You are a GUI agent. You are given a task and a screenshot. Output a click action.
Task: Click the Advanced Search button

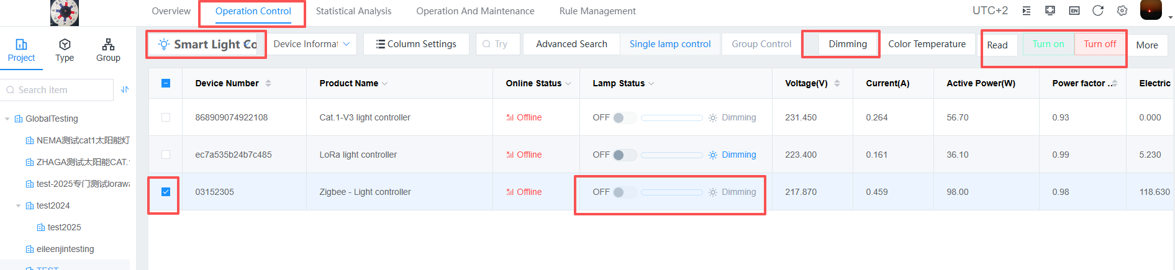click(x=571, y=44)
